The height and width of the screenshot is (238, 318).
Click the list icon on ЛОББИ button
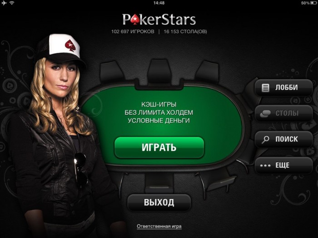(265, 88)
